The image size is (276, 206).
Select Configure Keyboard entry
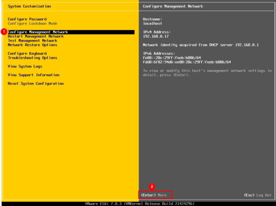coord(27,53)
